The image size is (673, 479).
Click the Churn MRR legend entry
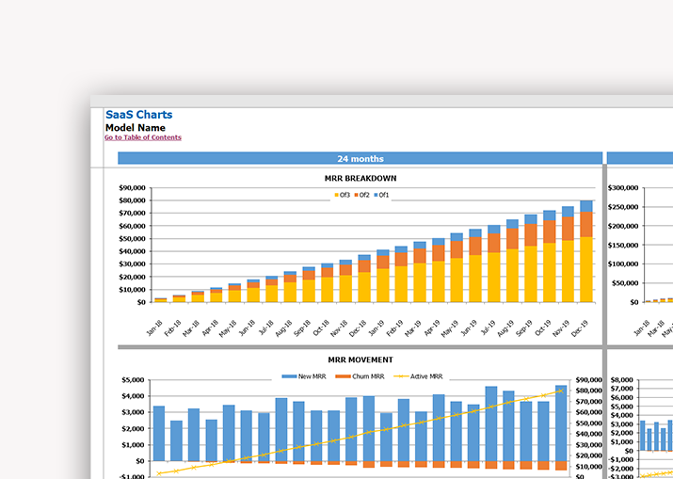click(x=361, y=376)
